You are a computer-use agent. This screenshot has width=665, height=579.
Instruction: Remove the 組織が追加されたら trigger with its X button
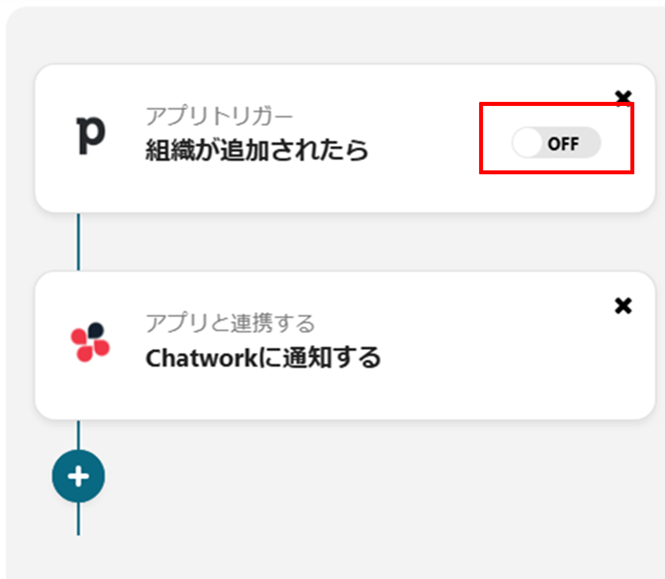624,97
